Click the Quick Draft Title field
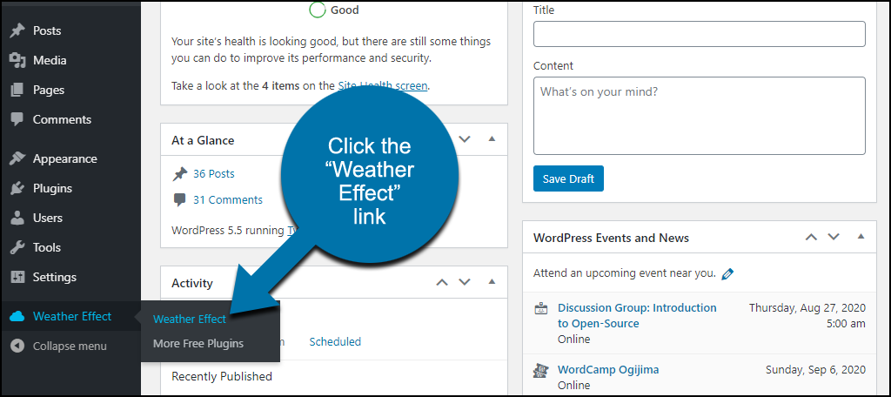 [x=699, y=34]
